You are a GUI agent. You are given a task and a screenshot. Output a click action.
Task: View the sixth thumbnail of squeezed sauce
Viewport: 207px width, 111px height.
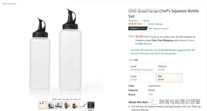coord(83,105)
